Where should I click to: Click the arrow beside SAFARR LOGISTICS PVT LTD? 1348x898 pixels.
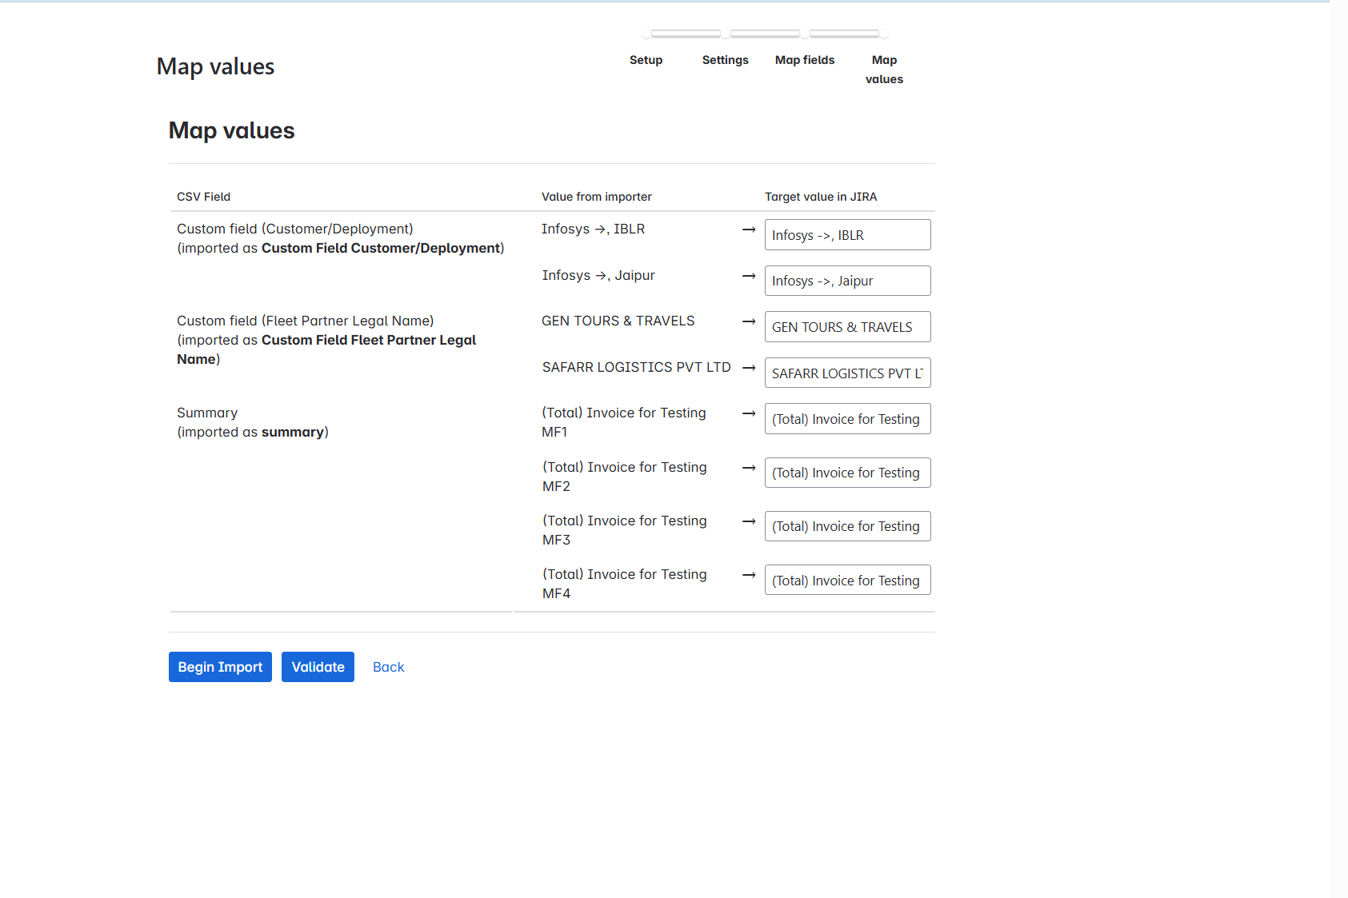coord(749,368)
